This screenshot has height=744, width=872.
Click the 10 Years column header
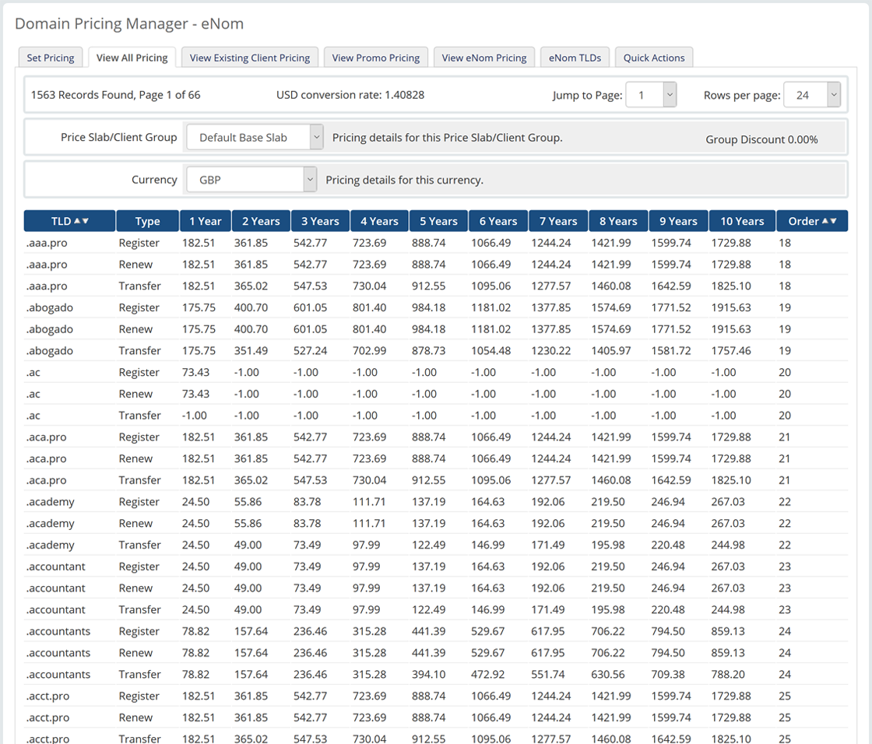pos(742,221)
